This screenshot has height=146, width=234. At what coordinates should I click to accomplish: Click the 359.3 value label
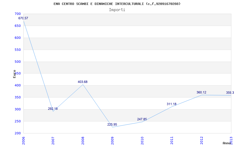point(230,93)
